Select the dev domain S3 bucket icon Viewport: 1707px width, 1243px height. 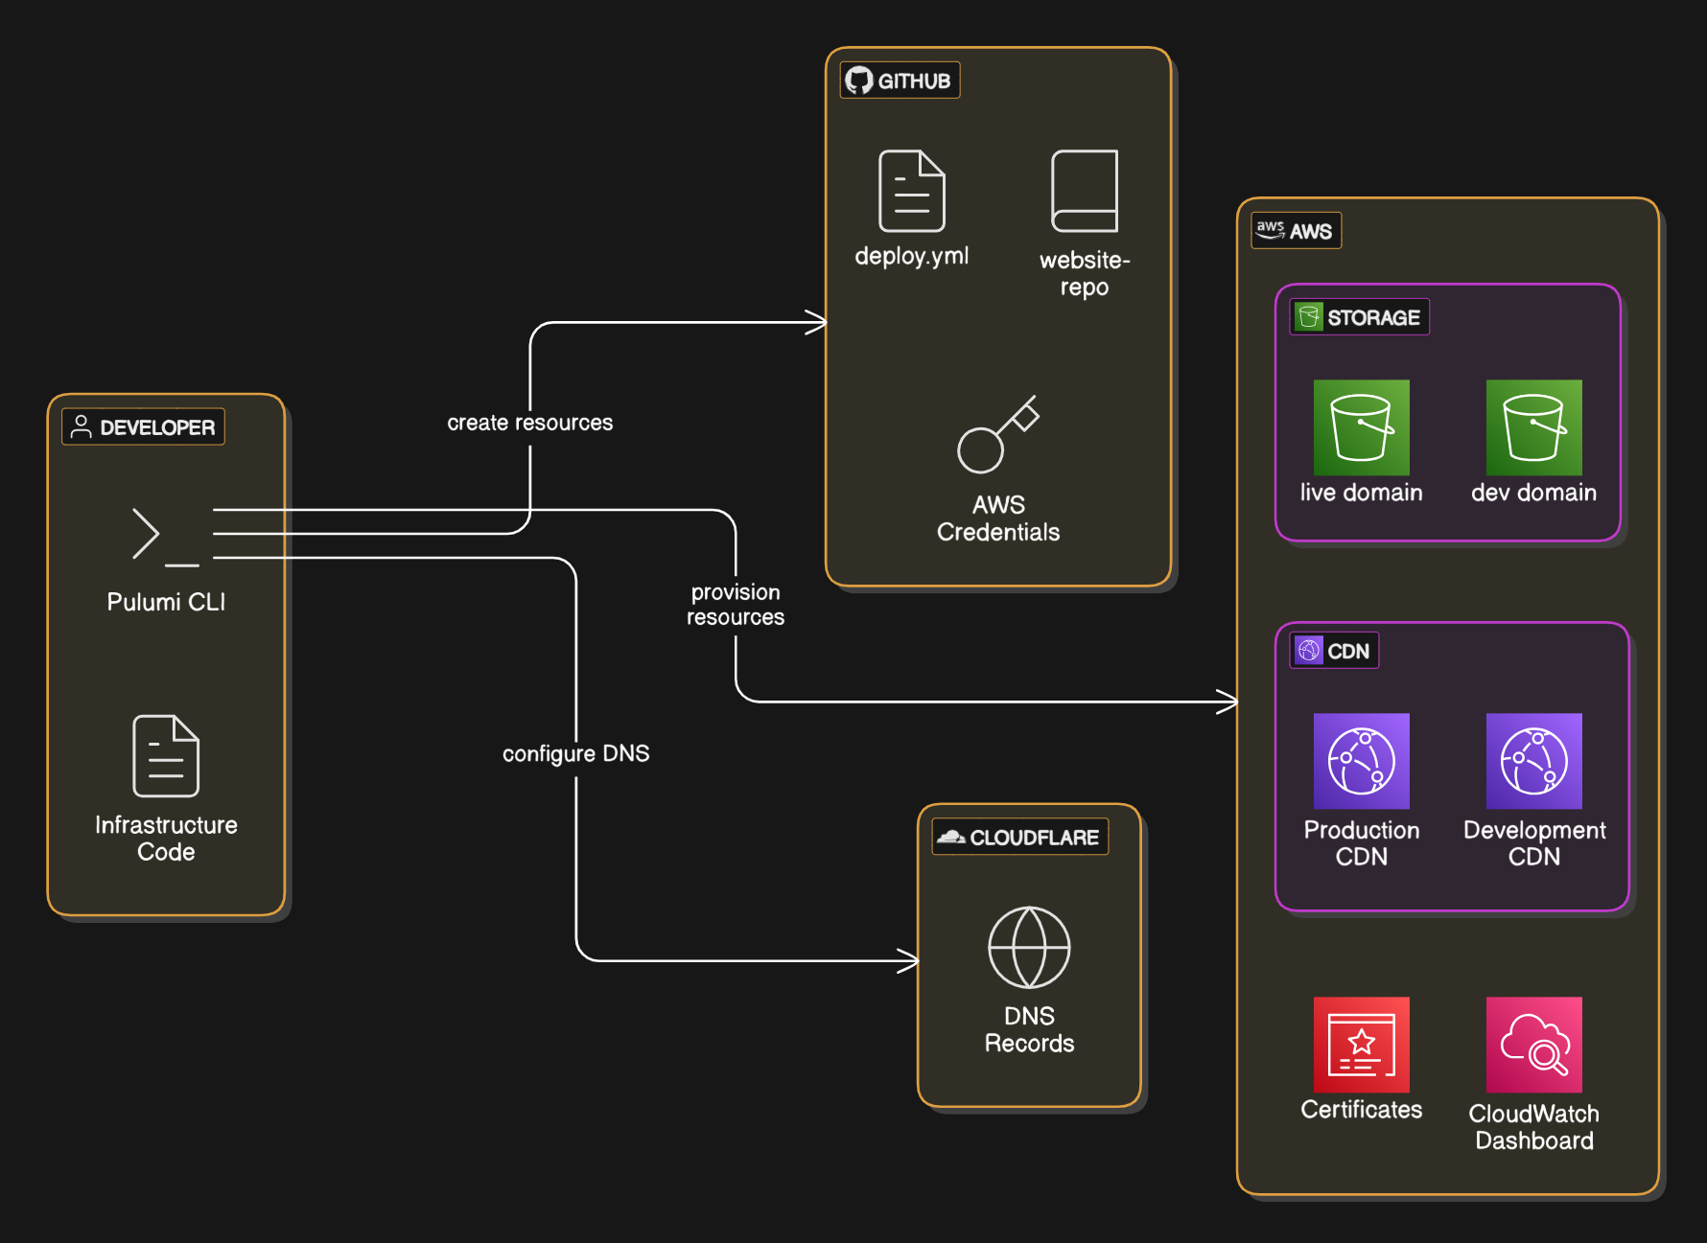(1534, 427)
